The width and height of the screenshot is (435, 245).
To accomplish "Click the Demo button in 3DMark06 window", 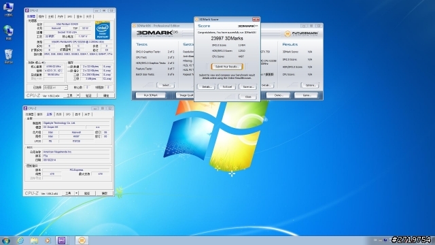I will click(279, 95).
